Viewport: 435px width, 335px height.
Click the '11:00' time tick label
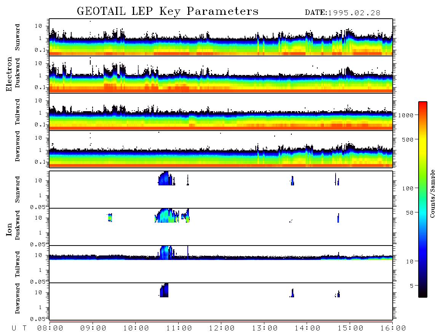(x=179, y=328)
